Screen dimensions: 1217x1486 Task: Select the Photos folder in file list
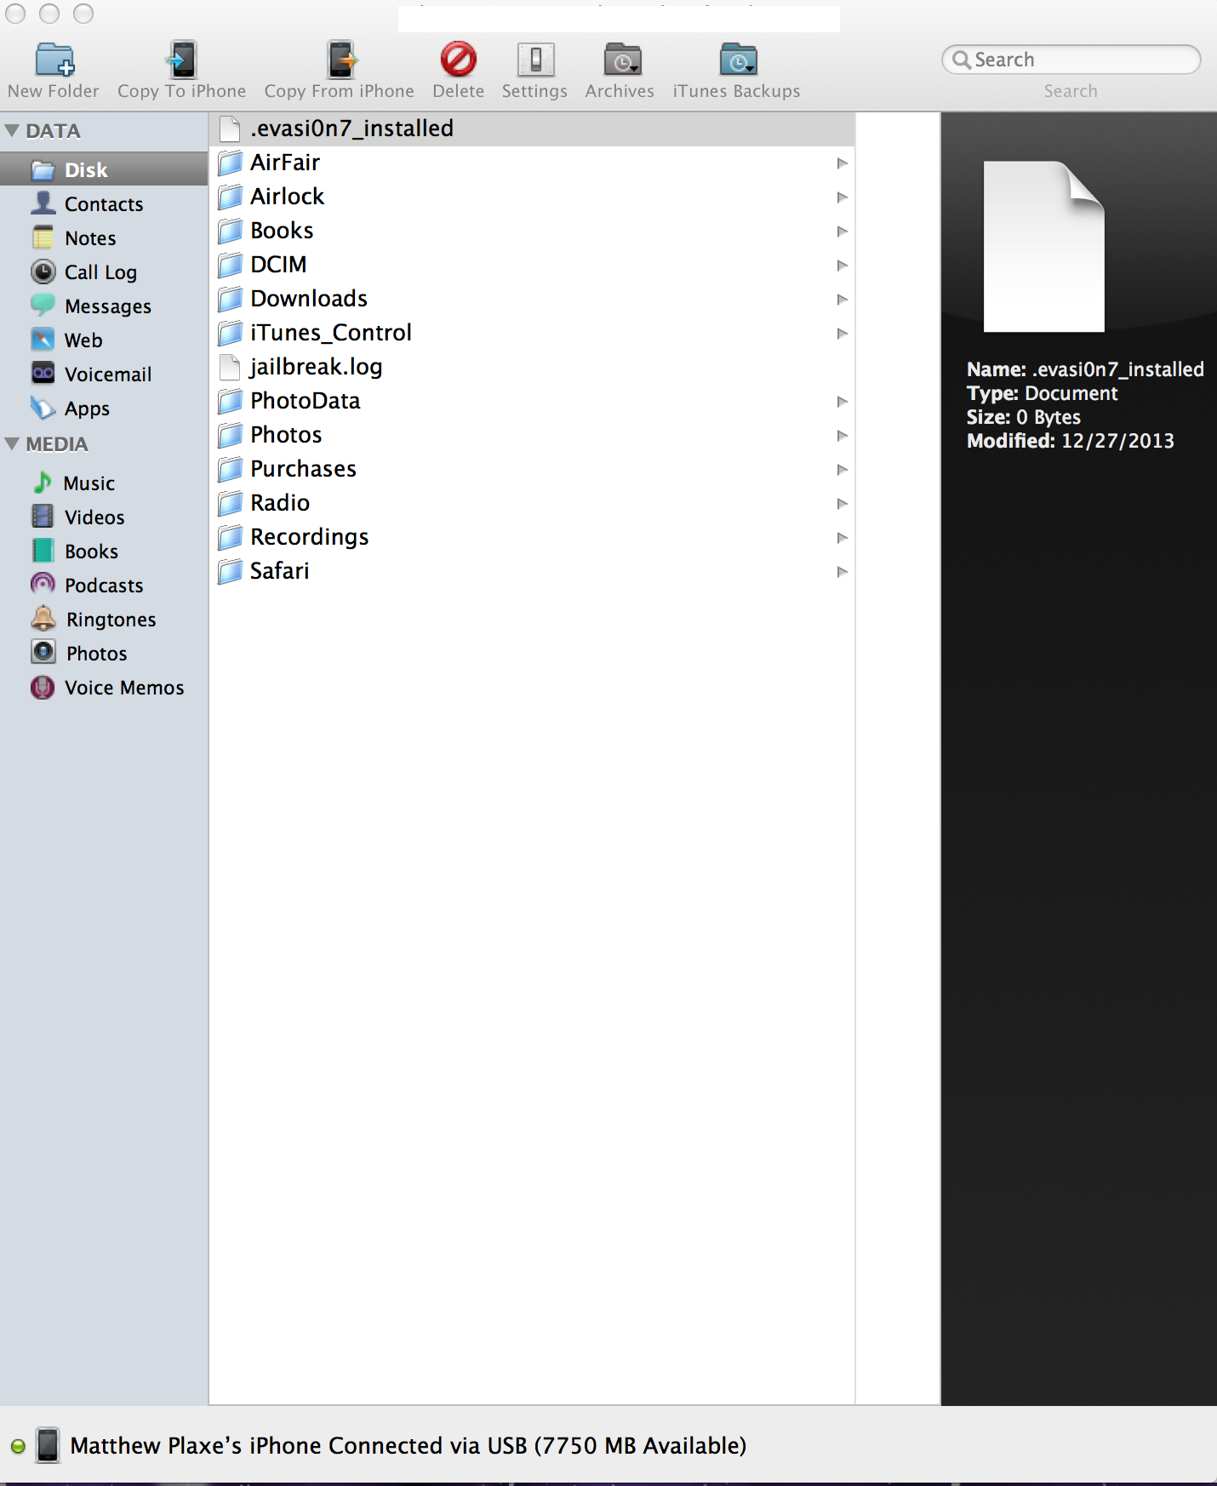point(532,435)
